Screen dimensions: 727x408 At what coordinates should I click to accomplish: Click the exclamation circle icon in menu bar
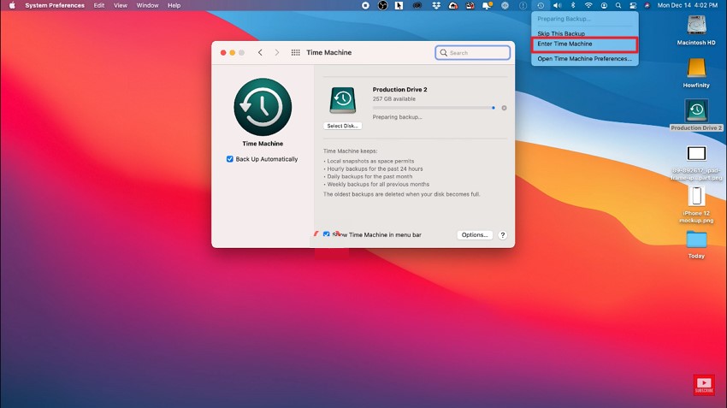[523, 6]
